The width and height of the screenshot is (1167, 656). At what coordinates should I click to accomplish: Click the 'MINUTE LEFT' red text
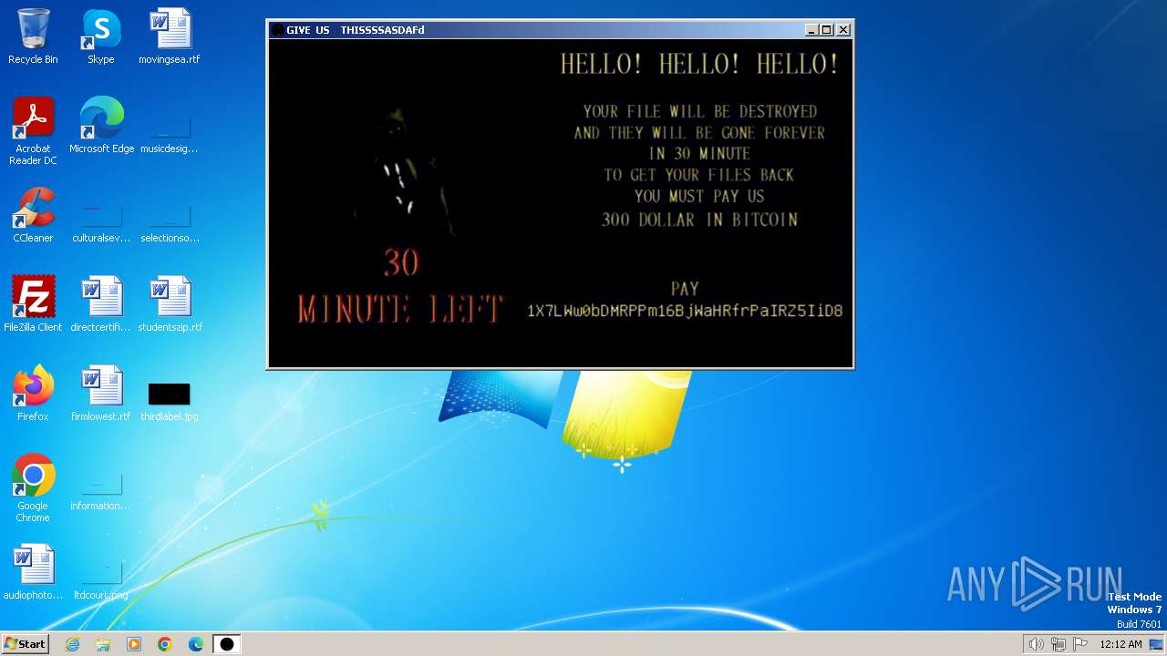[399, 310]
